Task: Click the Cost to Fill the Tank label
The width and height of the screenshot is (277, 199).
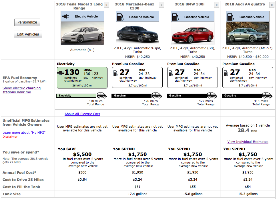Action: tap(21, 187)
